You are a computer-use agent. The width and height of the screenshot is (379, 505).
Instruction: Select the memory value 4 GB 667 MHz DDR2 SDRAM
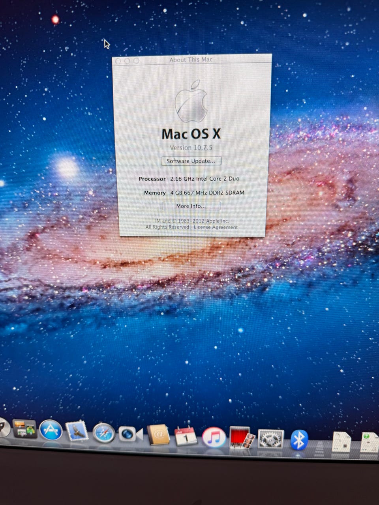207,193
